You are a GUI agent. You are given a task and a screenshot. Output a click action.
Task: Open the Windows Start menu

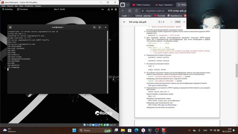click(x=74, y=130)
